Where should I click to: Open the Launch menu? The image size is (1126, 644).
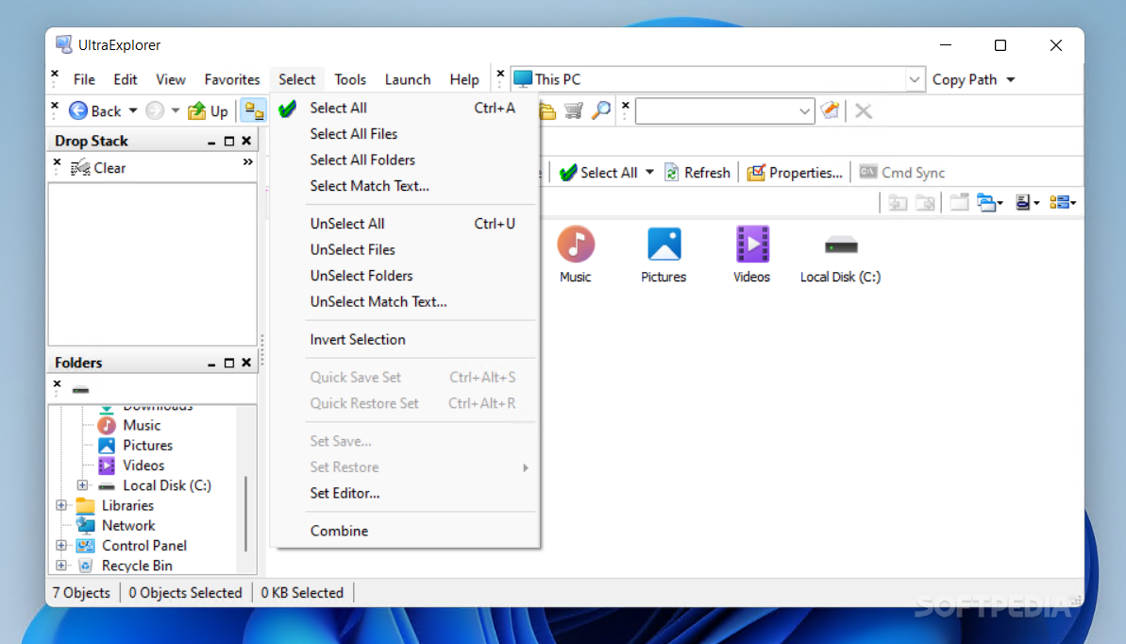coord(407,79)
